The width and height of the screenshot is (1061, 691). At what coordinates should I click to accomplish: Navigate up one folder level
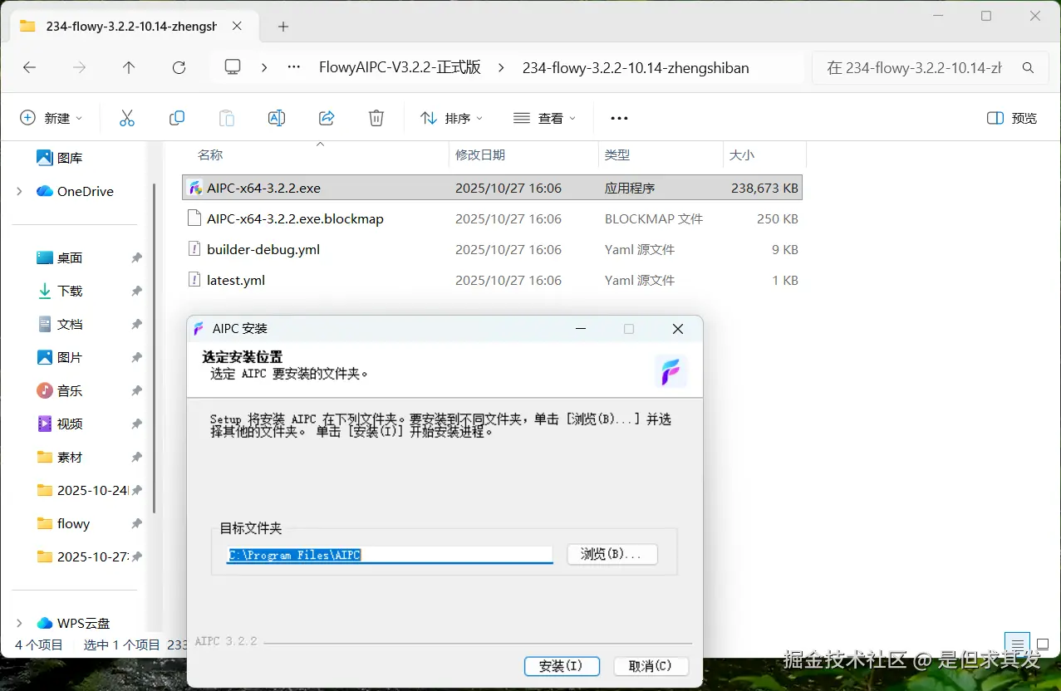129,68
